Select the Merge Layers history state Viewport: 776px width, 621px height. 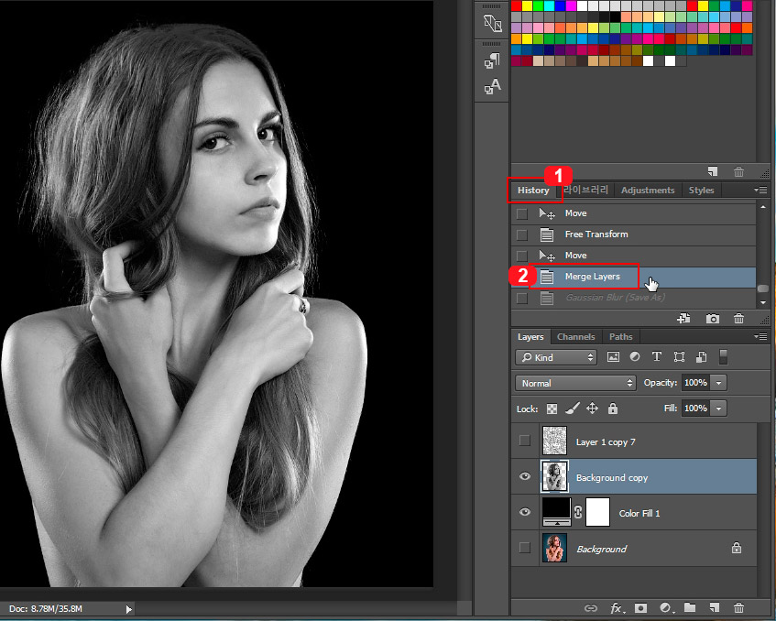click(x=633, y=278)
